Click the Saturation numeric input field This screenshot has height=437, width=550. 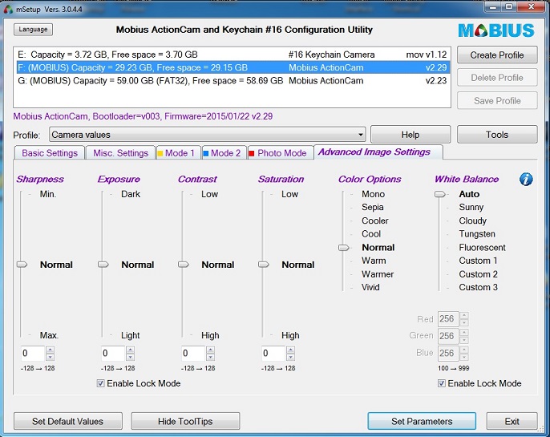coord(273,353)
